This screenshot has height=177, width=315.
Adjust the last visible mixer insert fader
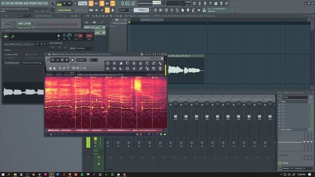point(270,118)
